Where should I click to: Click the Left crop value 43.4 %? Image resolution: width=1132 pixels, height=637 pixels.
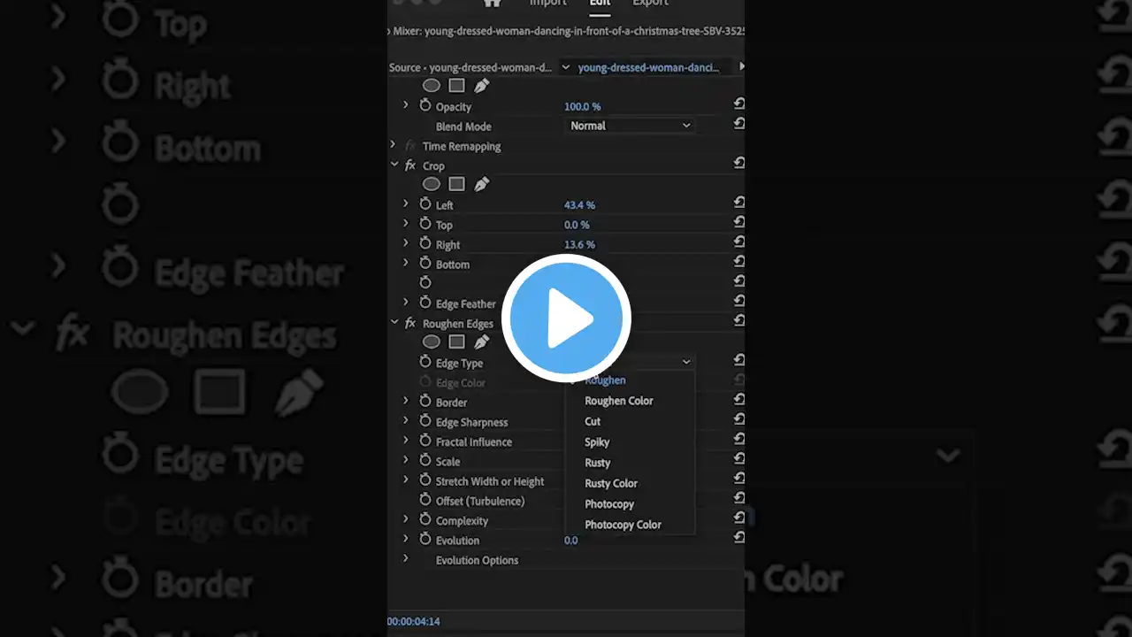point(579,205)
